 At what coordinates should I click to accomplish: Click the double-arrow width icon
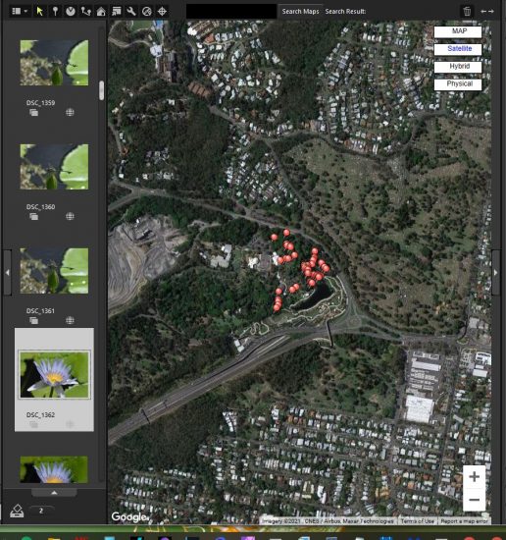[x=487, y=12]
